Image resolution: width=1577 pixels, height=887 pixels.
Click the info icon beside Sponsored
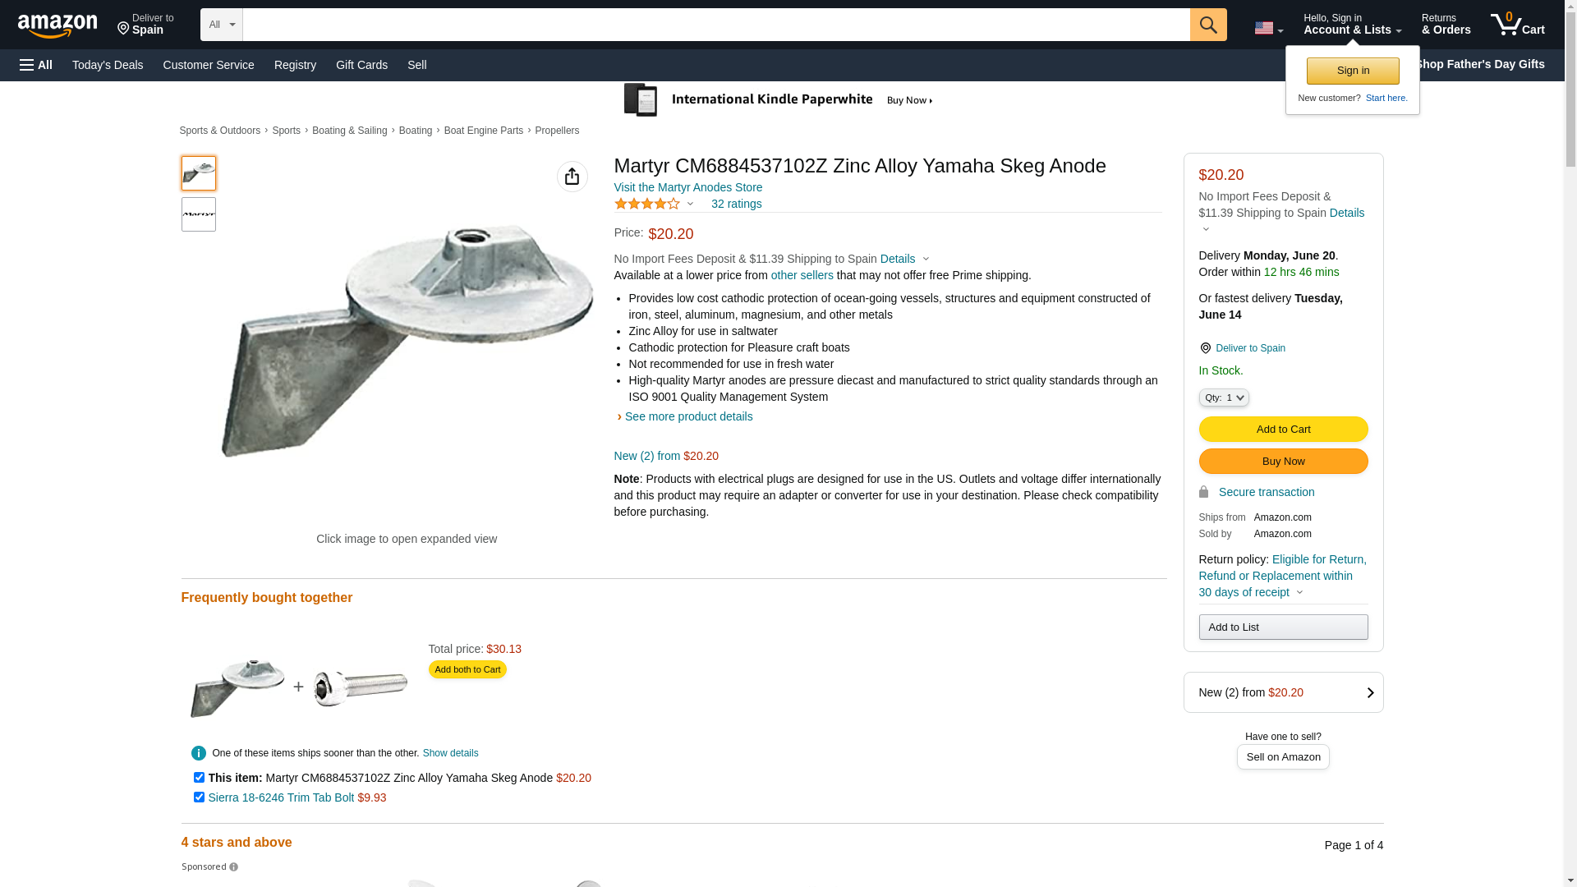pos(234,867)
